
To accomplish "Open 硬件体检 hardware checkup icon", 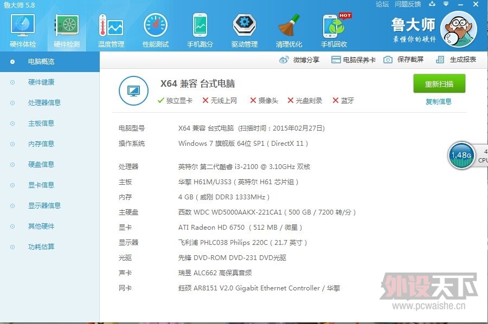I will click(22, 30).
